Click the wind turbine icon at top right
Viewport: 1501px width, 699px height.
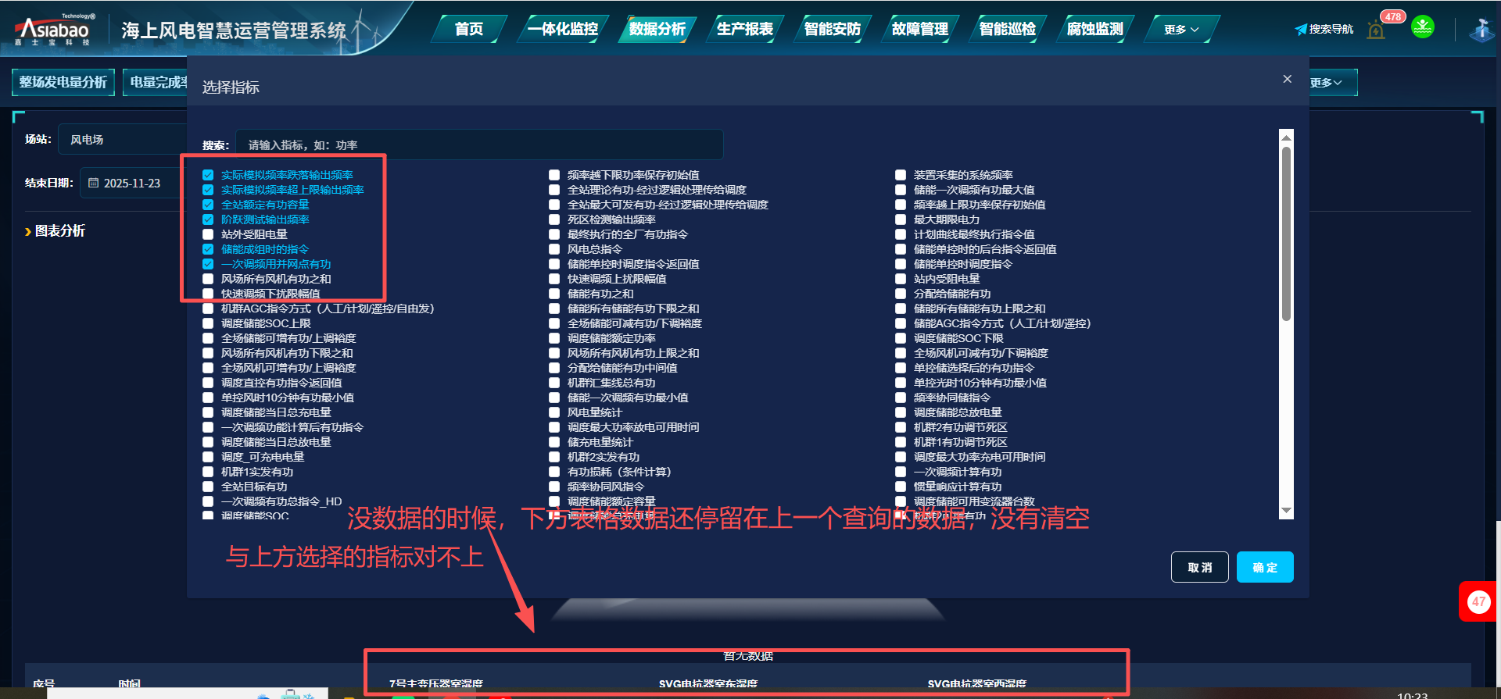pos(1481,30)
